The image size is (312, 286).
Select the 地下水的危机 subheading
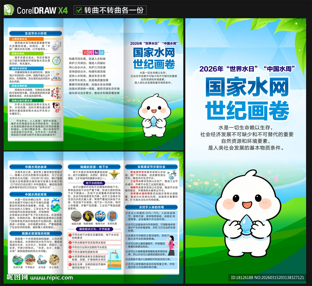tap(94, 183)
